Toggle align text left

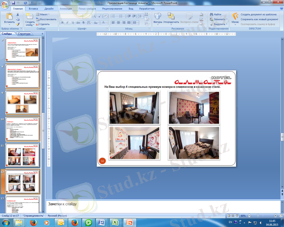[x=113, y=22]
